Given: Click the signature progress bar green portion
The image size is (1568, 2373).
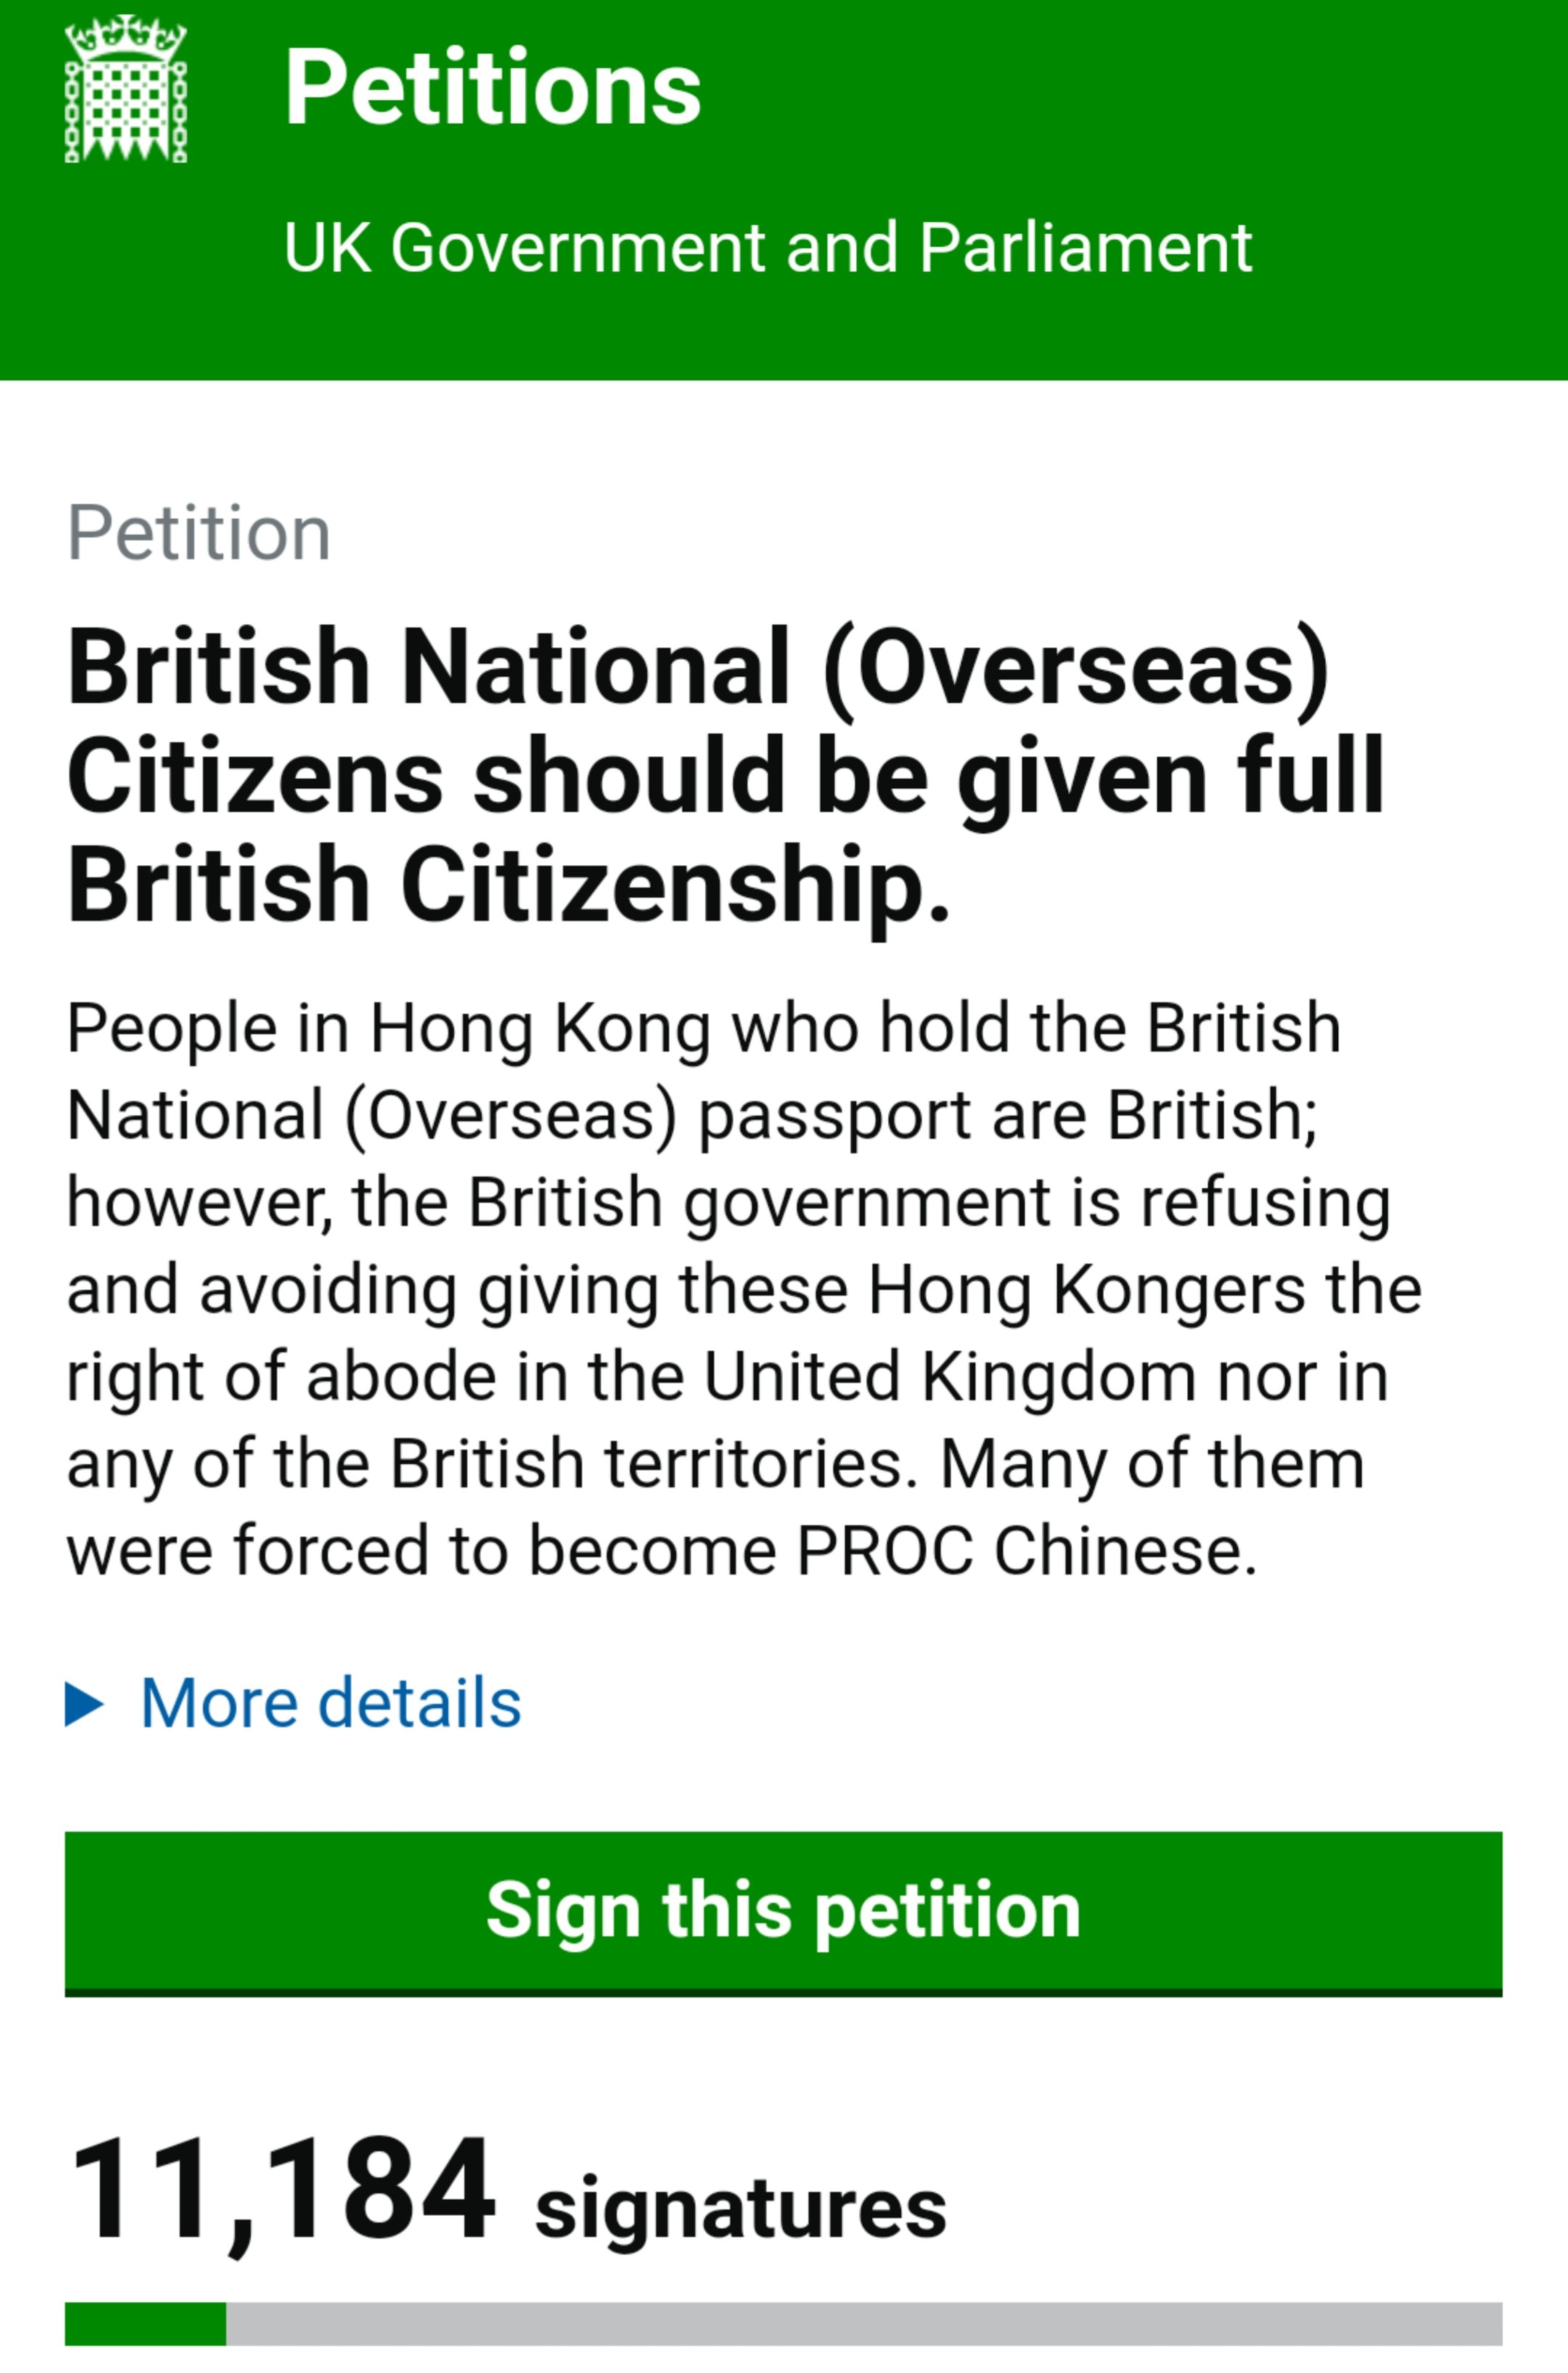Looking at the screenshot, I should coord(145,2323).
